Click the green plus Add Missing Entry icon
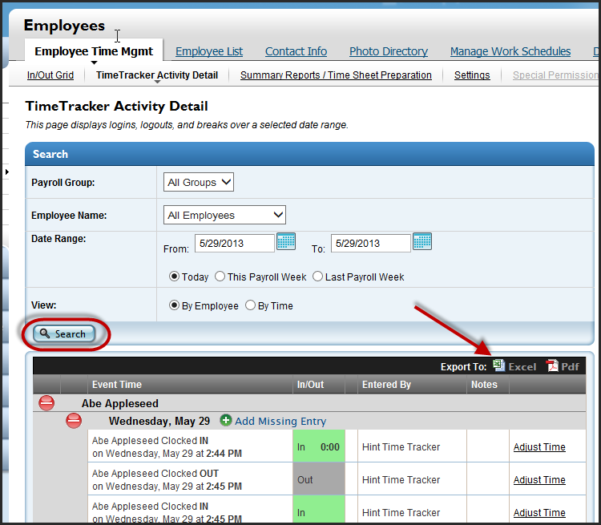Image resolution: width=601 pixels, height=525 pixels. [x=226, y=420]
